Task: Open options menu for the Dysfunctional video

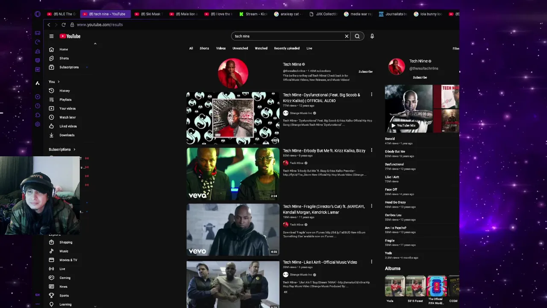Action: 371,95
